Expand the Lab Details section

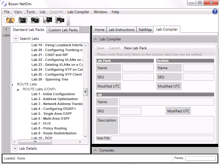(x=15, y=148)
